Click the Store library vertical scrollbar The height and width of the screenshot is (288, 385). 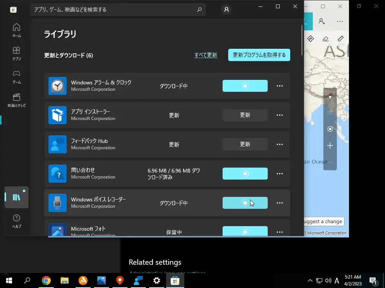pyautogui.click(x=302, y=40)
